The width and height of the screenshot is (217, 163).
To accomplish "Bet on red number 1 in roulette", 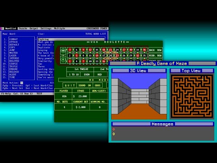I will pyautogui.click(x=70, y=61).
